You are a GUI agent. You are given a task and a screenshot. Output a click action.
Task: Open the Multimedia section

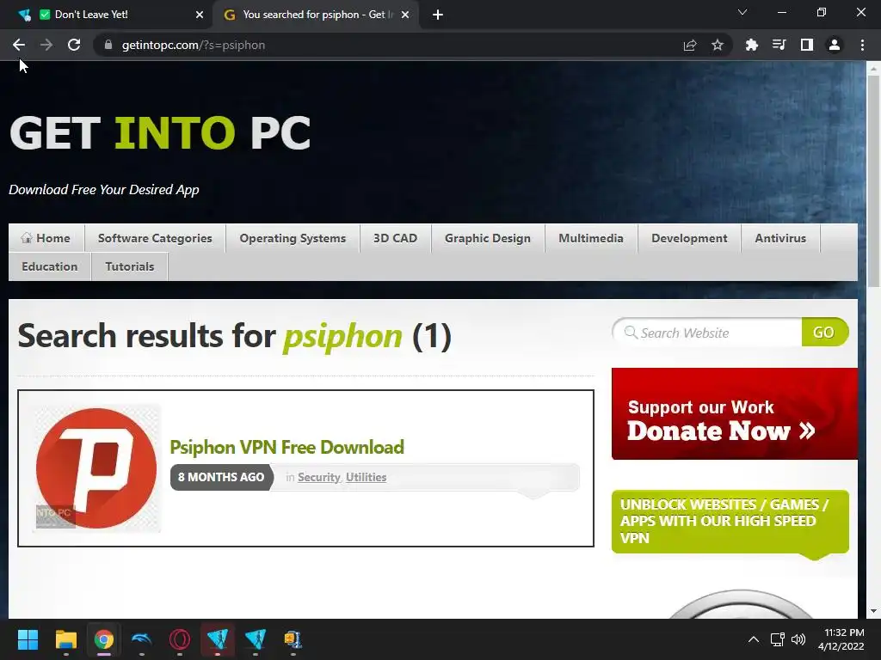click(x=591, y=238)
